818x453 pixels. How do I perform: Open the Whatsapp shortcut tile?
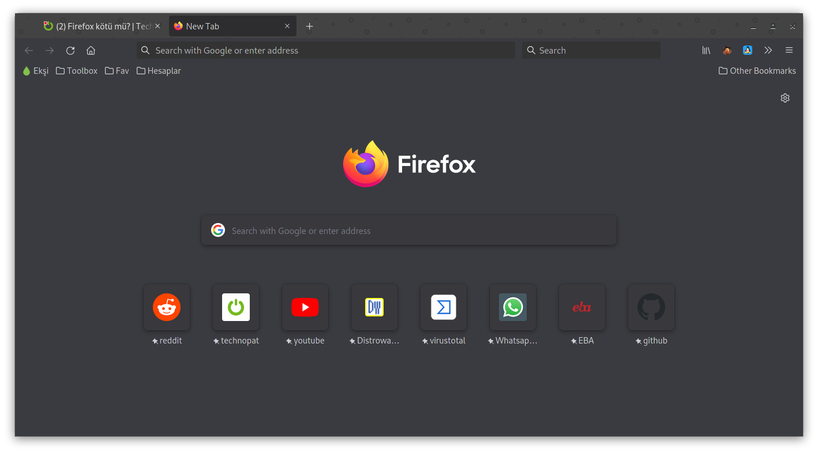click(x=513, y=307)
